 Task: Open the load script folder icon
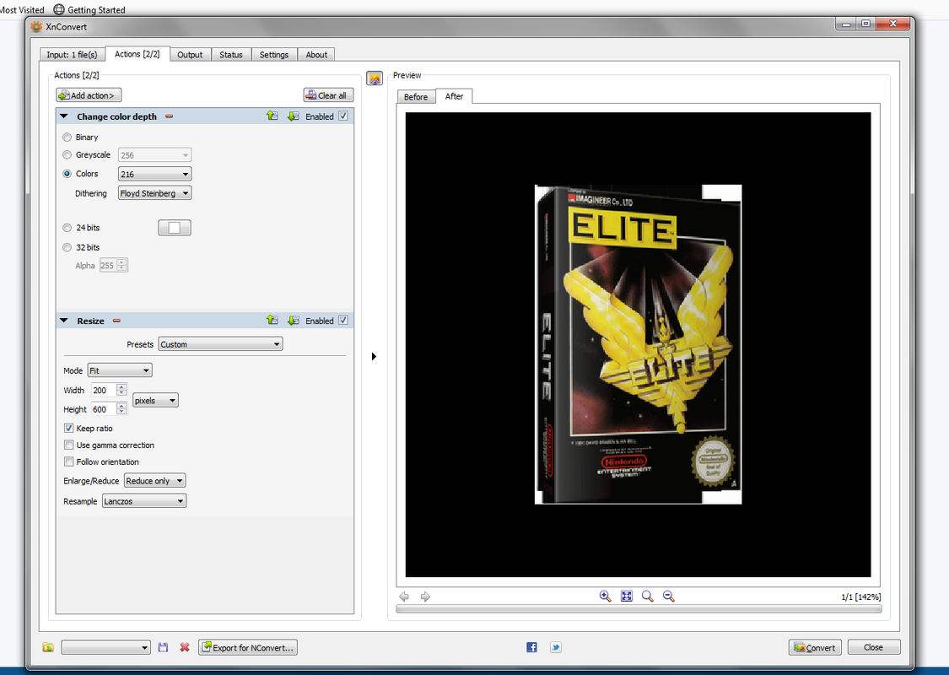48,647
